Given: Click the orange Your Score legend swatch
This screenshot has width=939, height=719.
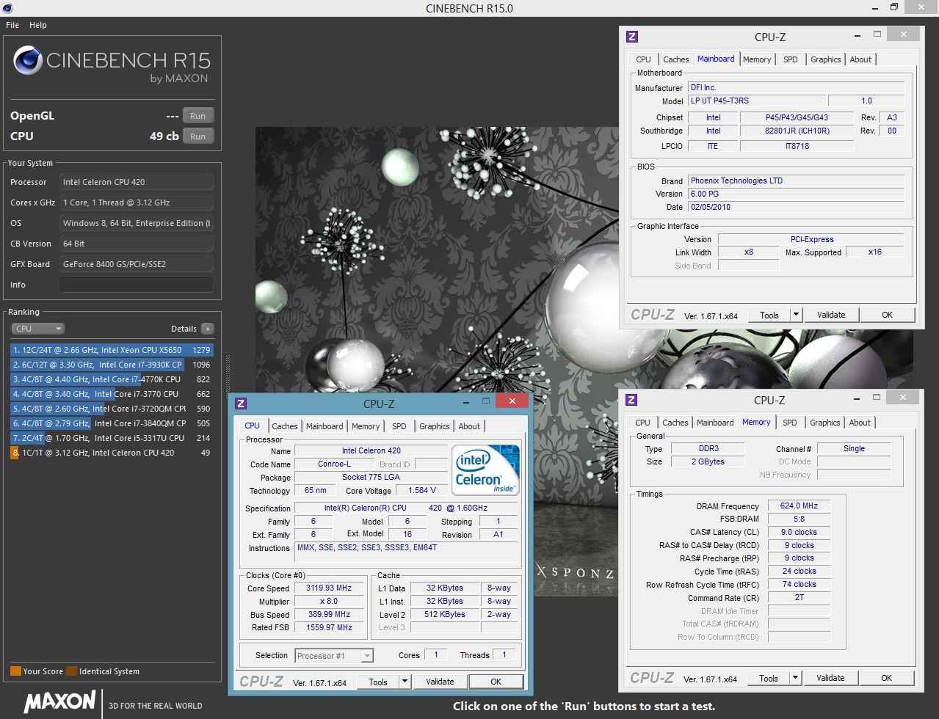Looking at the screenshot, I should click(15, 671).
